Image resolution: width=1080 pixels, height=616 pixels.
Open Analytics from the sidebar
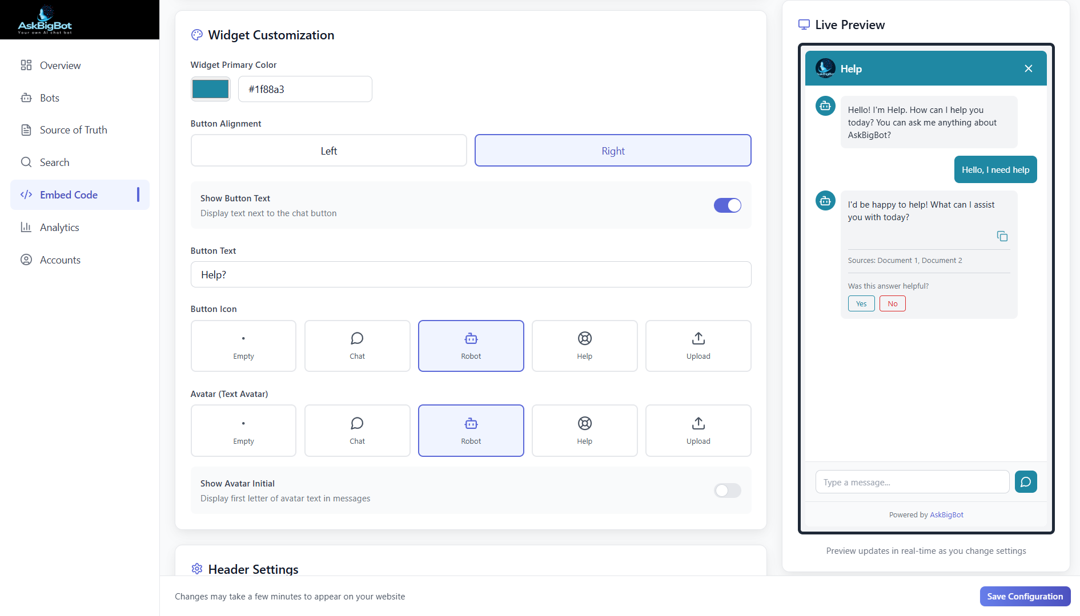[59, 227]
